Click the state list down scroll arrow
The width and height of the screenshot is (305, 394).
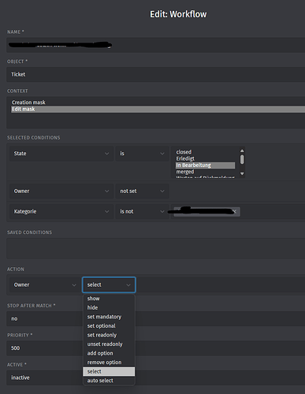[x=242, y=173]
